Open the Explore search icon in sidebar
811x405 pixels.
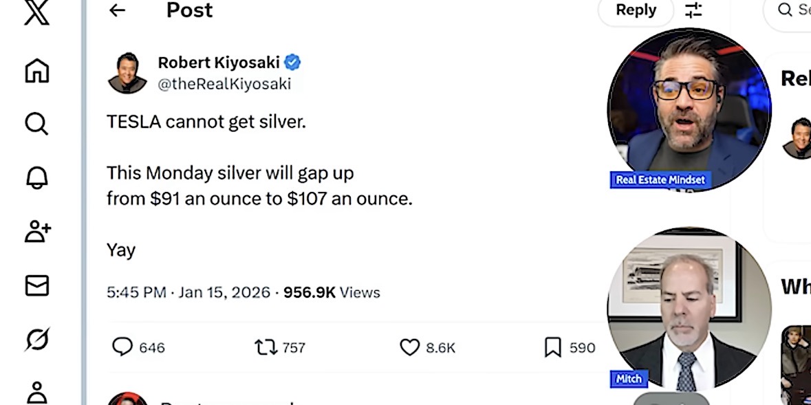pos(36,124)
